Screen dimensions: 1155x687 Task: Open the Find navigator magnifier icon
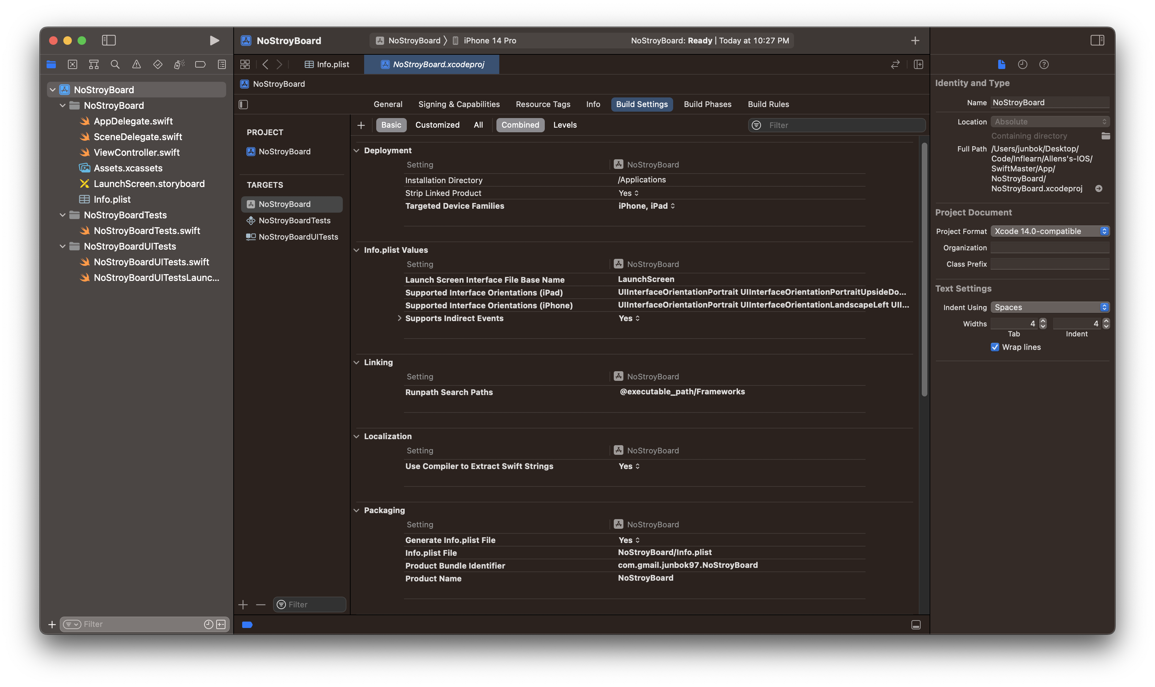(115, 65)
